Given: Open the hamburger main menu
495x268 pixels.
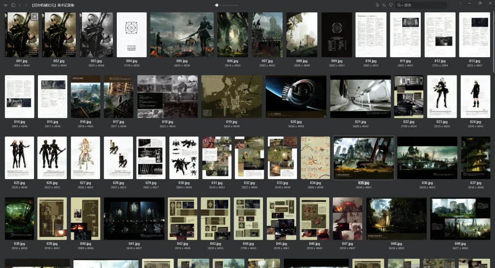Looking at the screenshot, I should pyautogui.click(x=5, y=5).
